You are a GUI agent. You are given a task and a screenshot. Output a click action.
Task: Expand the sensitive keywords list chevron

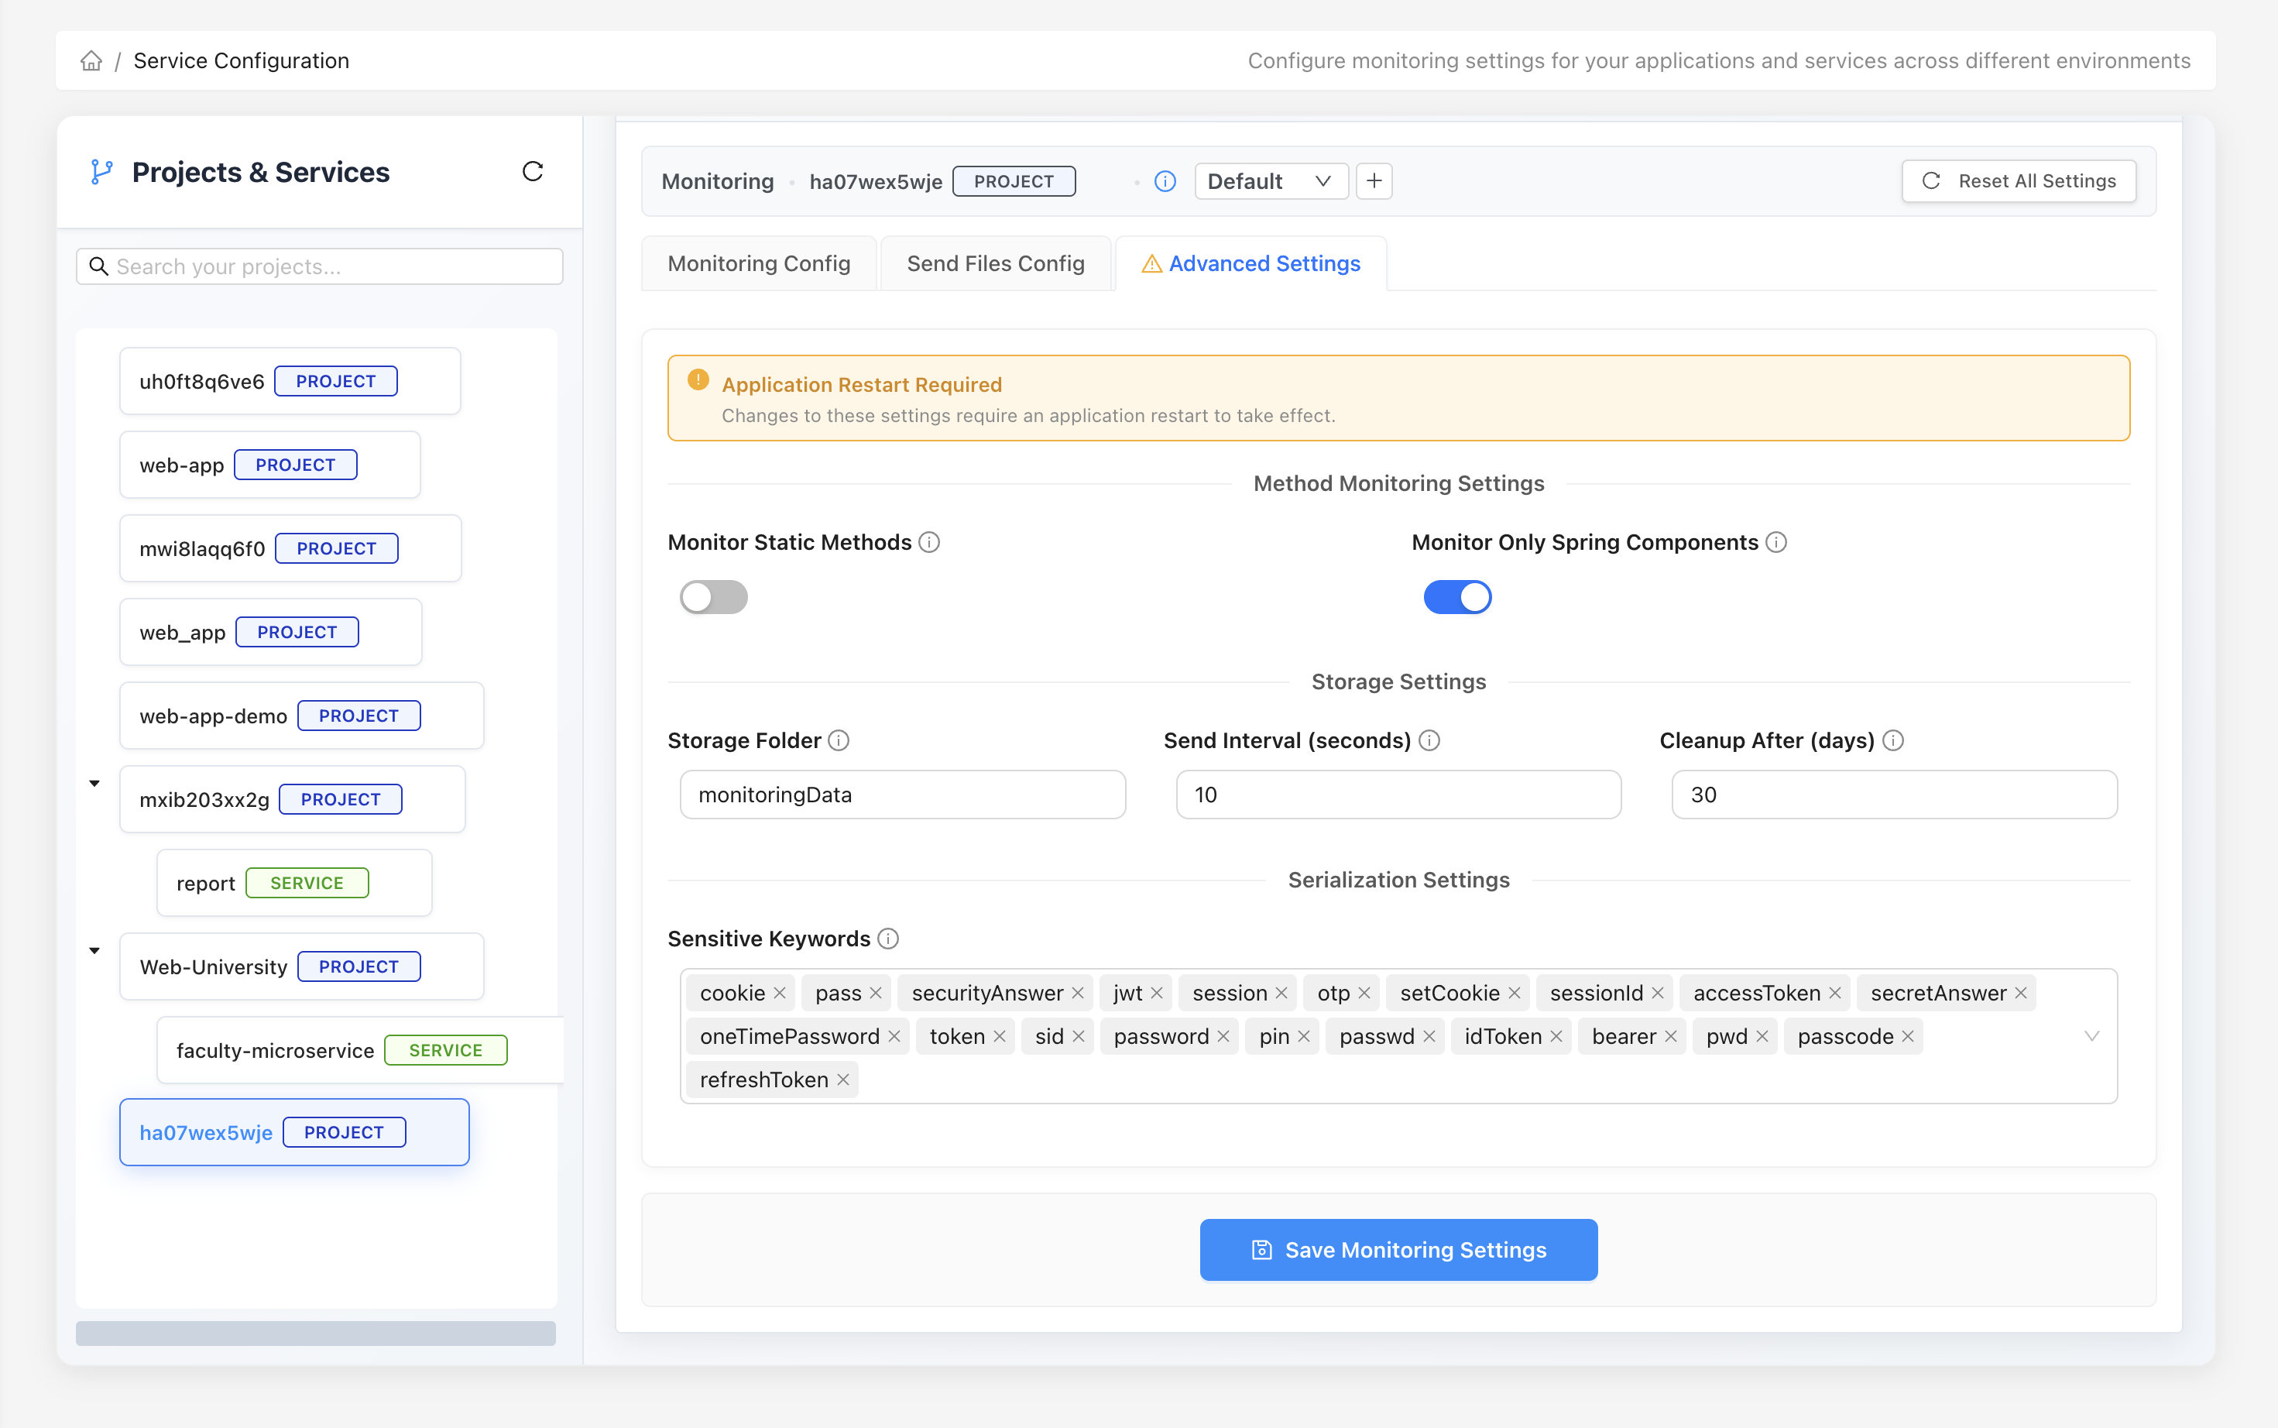click(2091, 1036)
